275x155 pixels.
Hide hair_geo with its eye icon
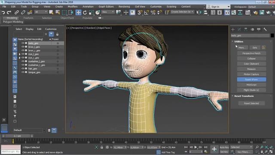pyautogui.click(x=23, y=68)
